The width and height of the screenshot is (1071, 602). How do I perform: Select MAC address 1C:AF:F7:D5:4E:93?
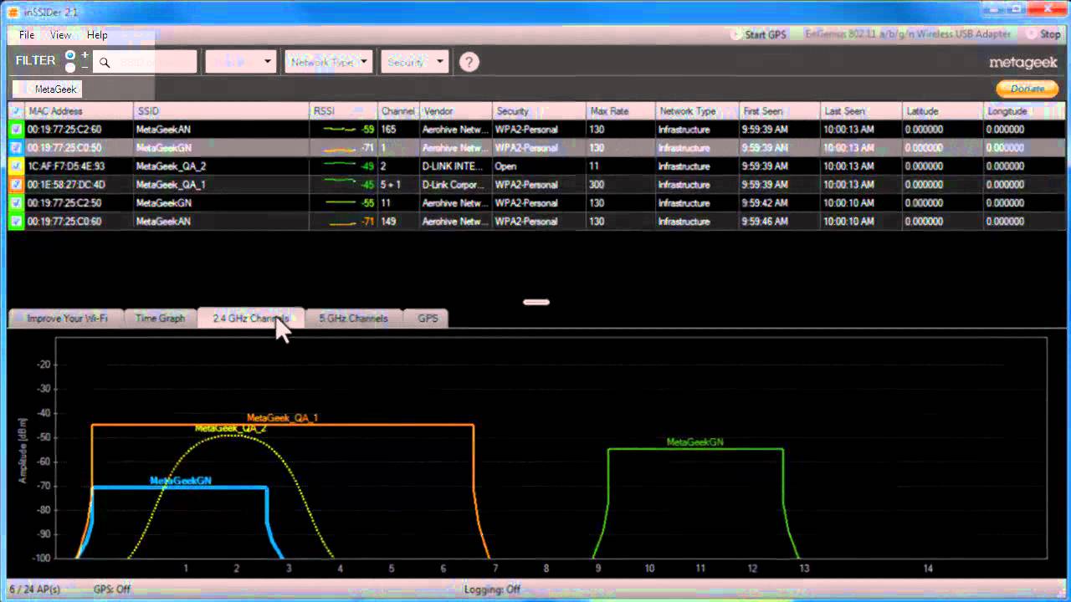(66, 166)
